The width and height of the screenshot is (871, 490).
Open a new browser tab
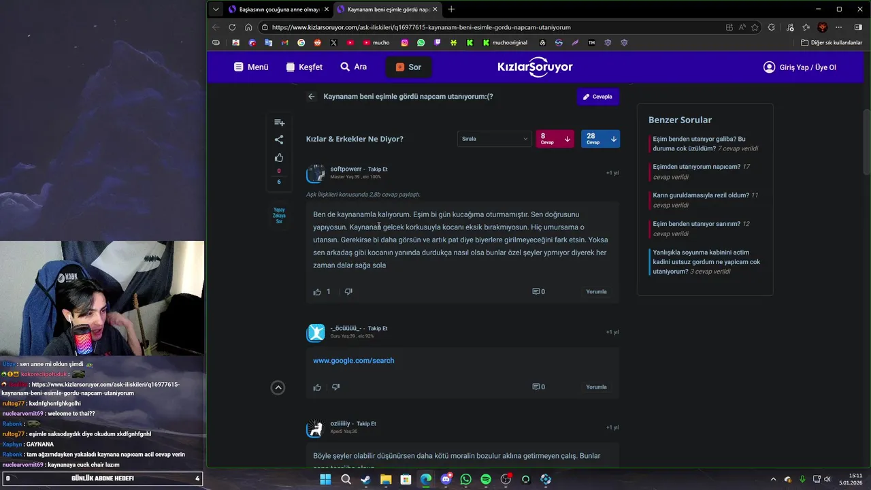(451, 10)
